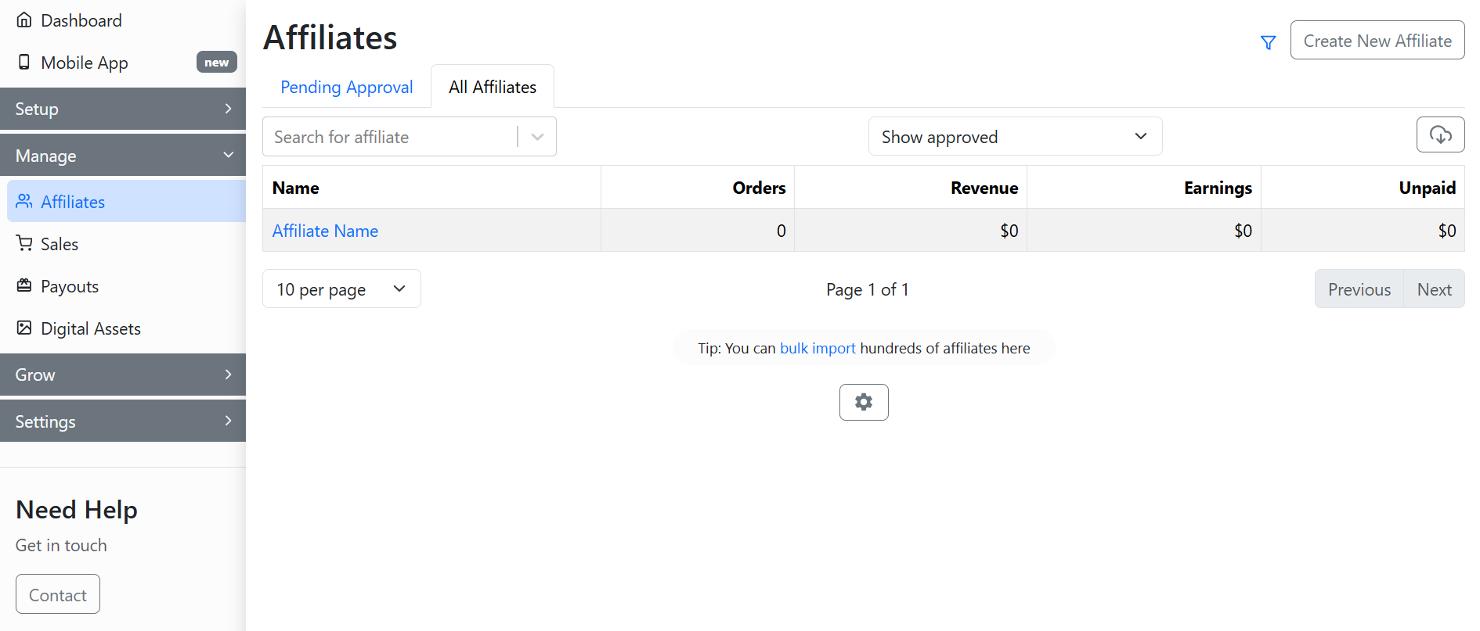Click the cloud download export icon
The image size is (1480, 631).
[1440, 135]
